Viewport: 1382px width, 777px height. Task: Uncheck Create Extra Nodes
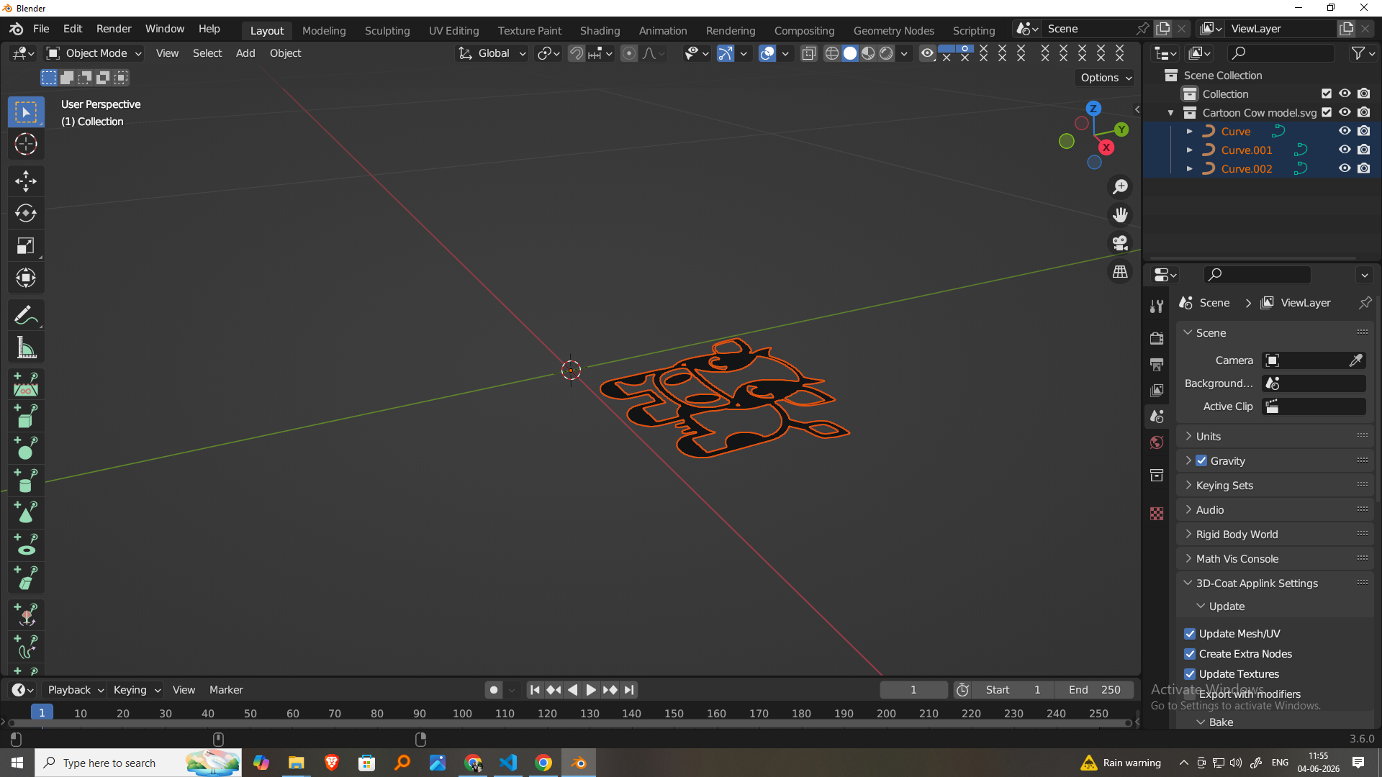(1190, 654)
